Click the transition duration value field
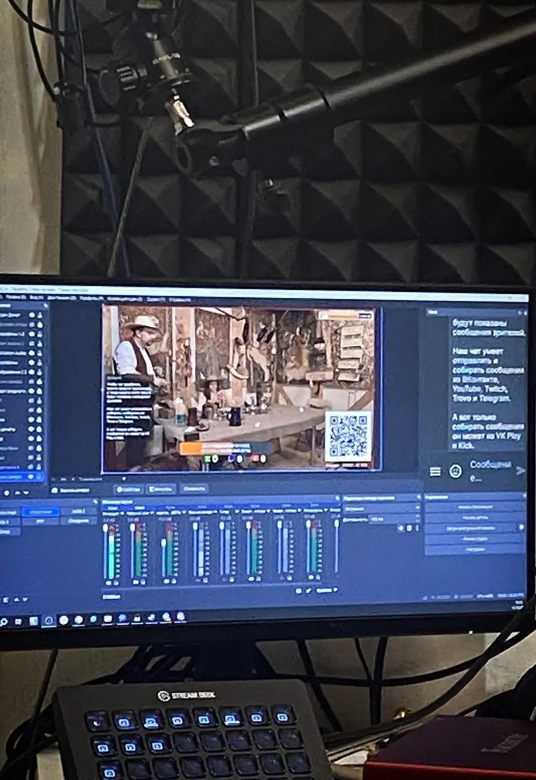This screenshot has height=780, width=536. click(x=393, y=519)
